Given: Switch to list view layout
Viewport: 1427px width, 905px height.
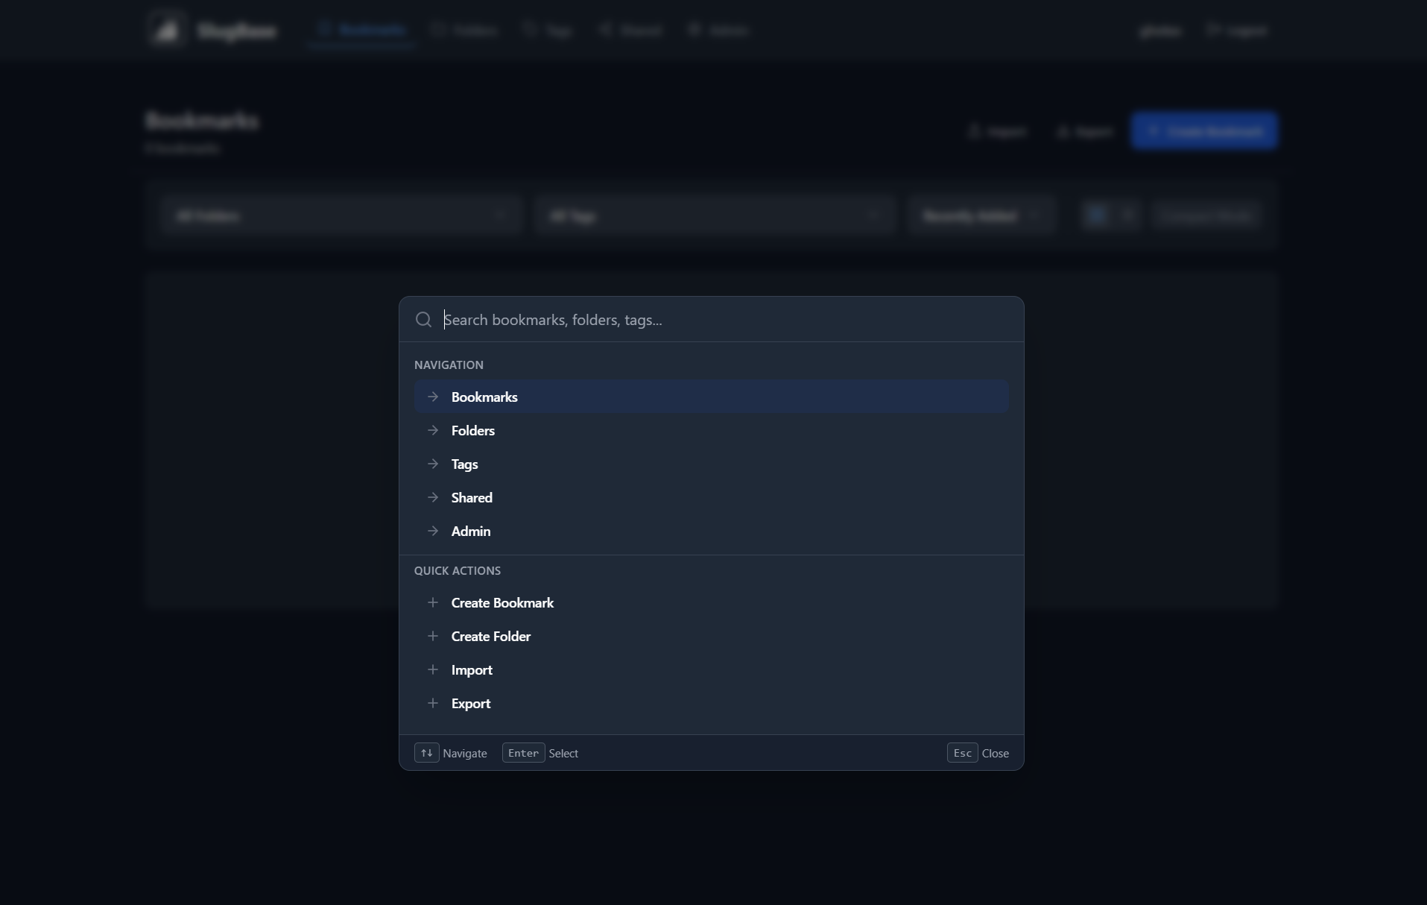Looking at the screenshot, I should pyautogui.click(x=1127, y=215).
